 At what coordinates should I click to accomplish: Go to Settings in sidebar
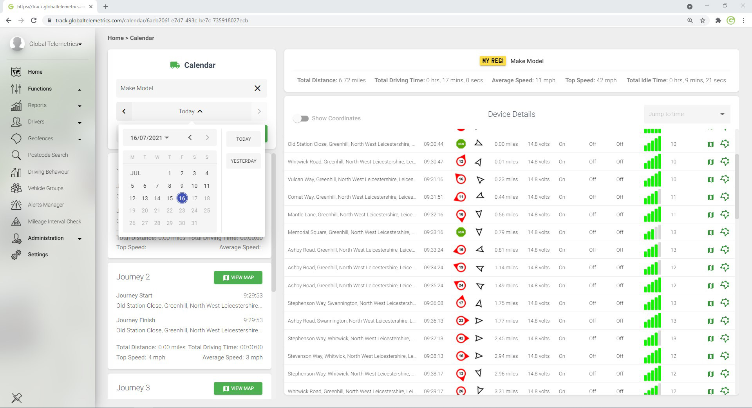click(x=38, y=254)
